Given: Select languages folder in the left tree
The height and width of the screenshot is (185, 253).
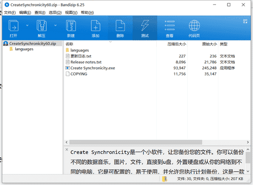Looking at the screenshot, I should (x=24, y=49).
